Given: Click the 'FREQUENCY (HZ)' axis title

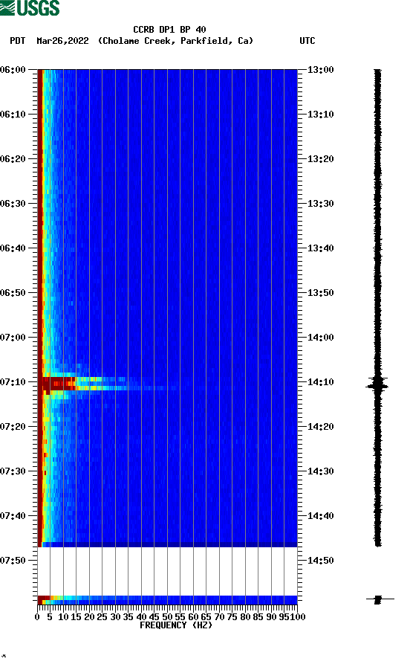Looking at the screenshot, I should coord(176,625).
